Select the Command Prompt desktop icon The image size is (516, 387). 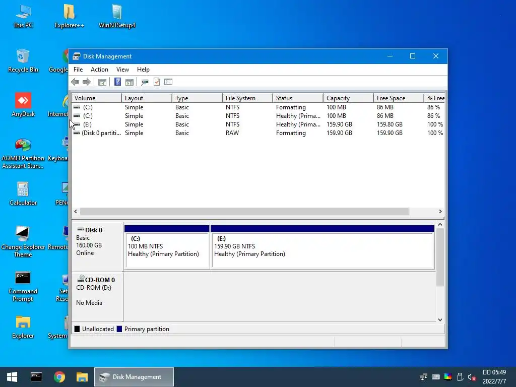click(23, 286)
